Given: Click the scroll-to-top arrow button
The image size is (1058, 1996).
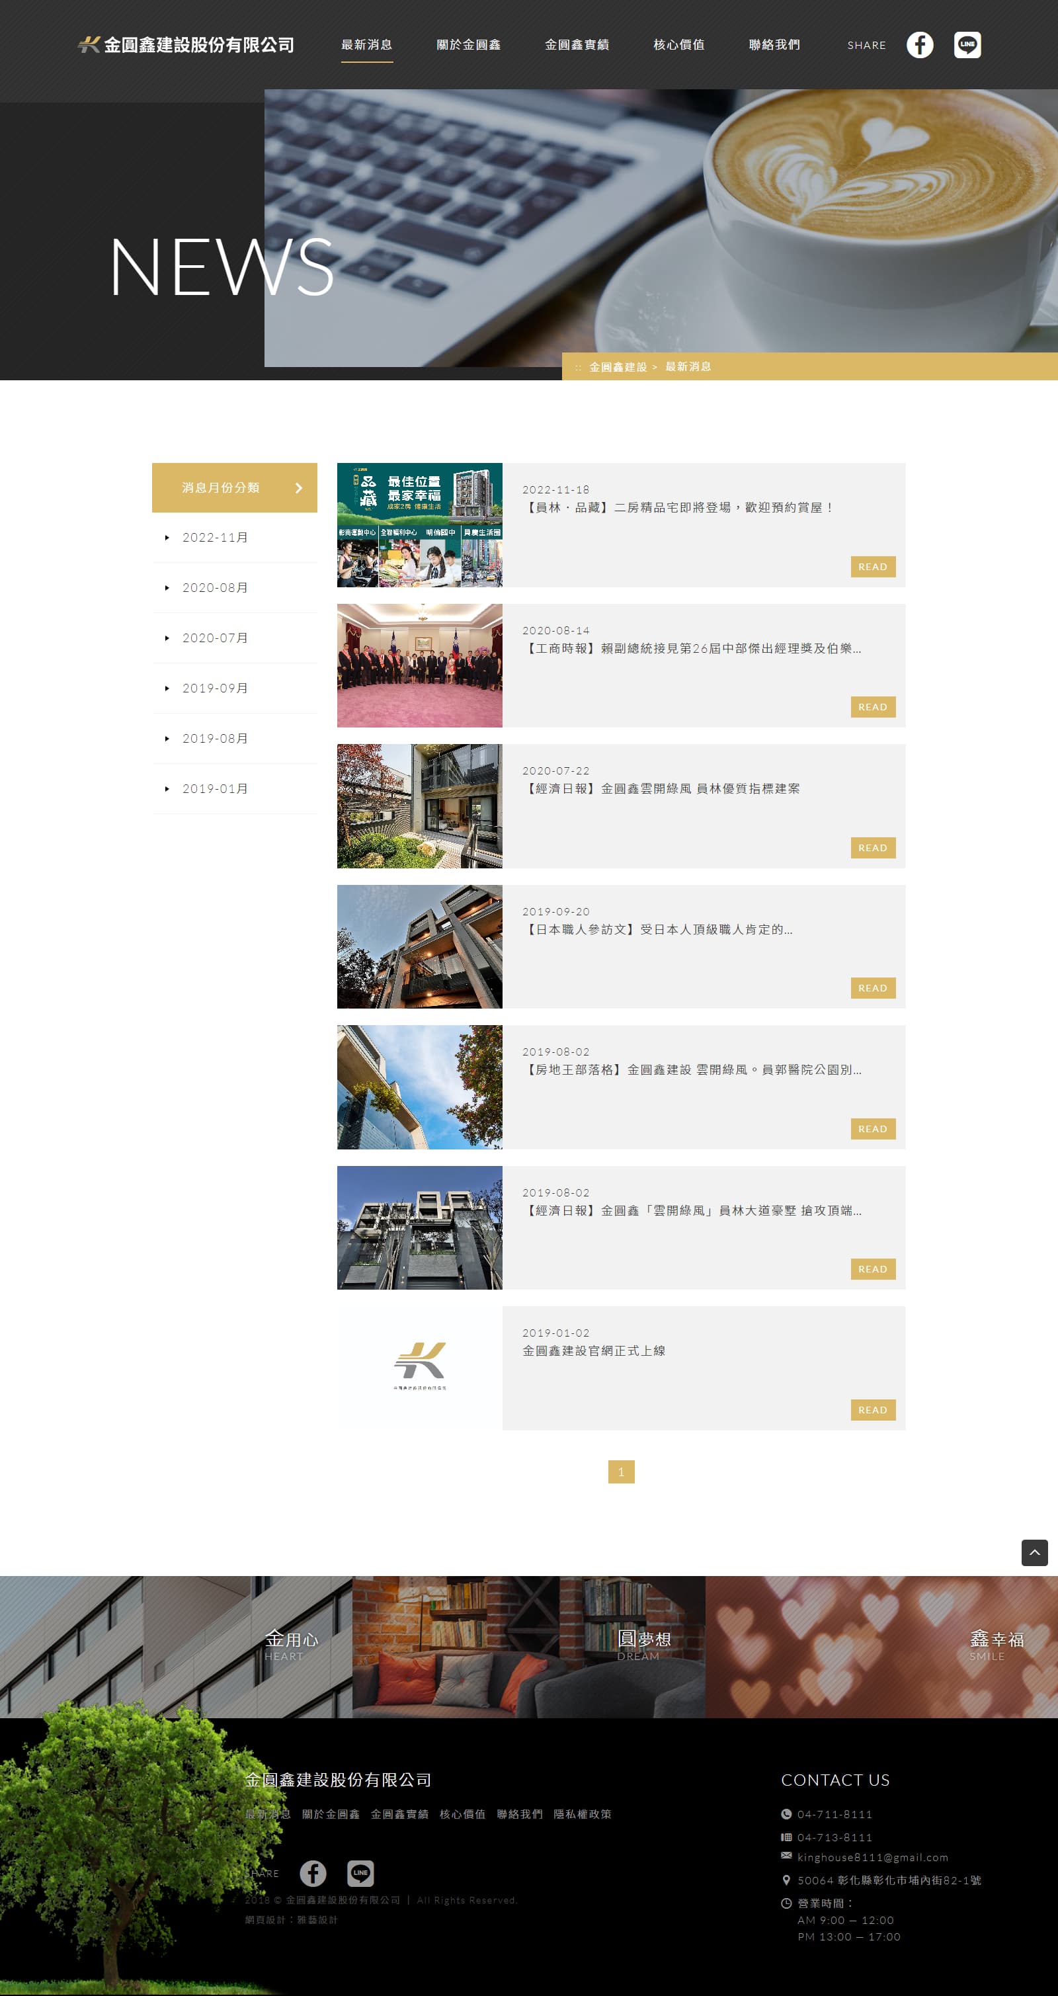Looking at the screenshot, I should point(1034,1552).
